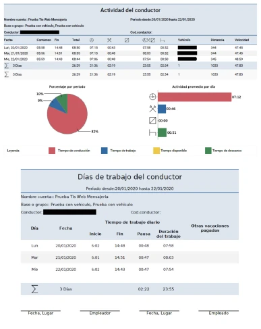Click the large sigma icon in workdays table
The height and width of the screenshot is (329, 261).
tap(34, 289)
